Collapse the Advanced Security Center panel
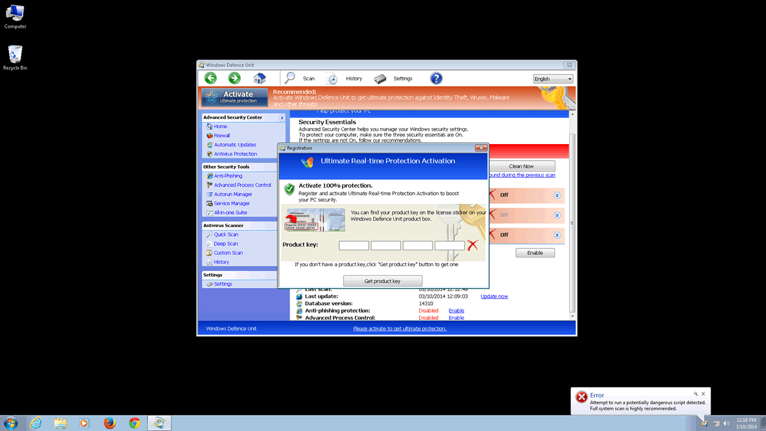Image resolution: width=766 pixels, height=431 pixels. 281,118
